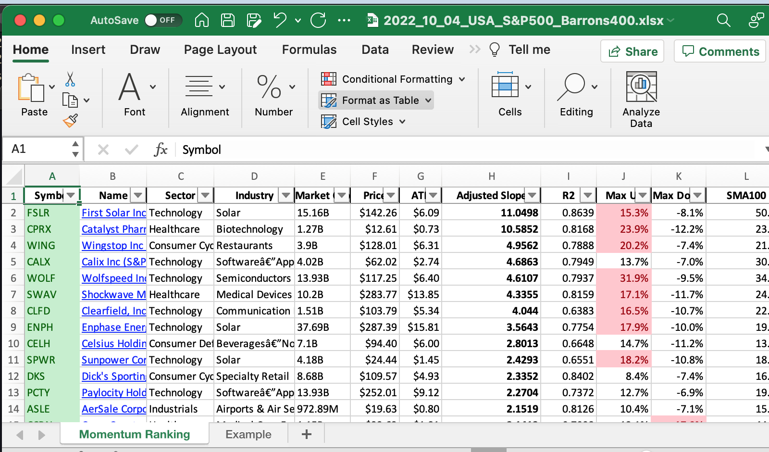The height and width of the screenshot is (452, 769).
Task: Click the Home icon in title bar
Action: 202,20
